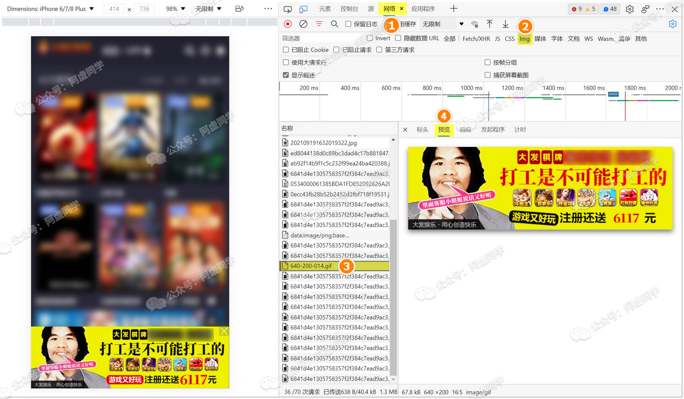Open the Preview tab in details pane
This screenshot has height=399, width=684.
click(x=444, y=129)
